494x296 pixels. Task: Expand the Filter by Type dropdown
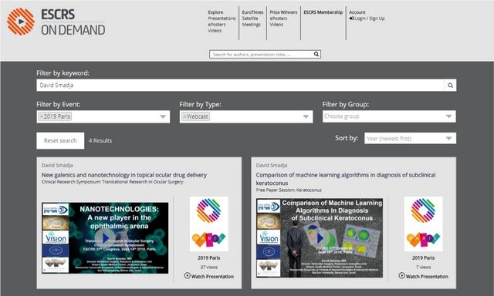(306, 116)
